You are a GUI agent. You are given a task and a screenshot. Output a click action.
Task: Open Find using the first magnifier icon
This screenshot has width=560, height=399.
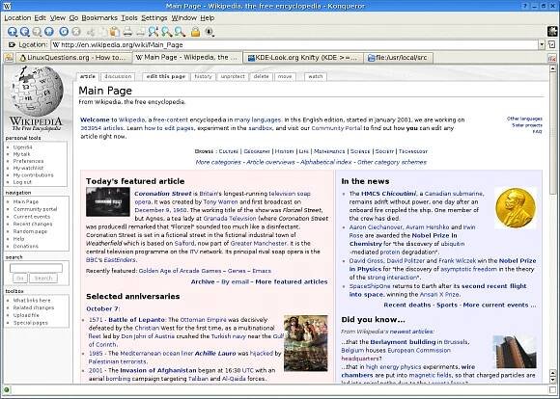[x=154, y=32]
